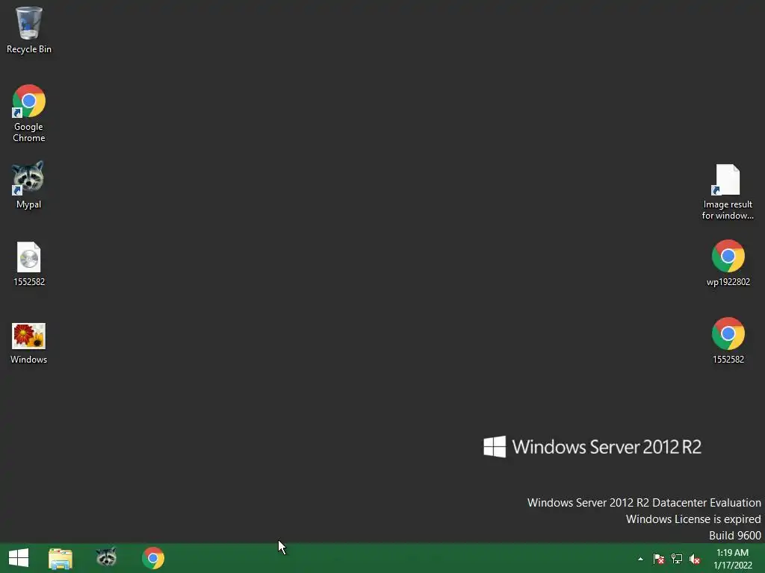Viewport: 765px width, 573px height.
Task: Click the muted volume tray icon
Action: (x=695, y=559)
